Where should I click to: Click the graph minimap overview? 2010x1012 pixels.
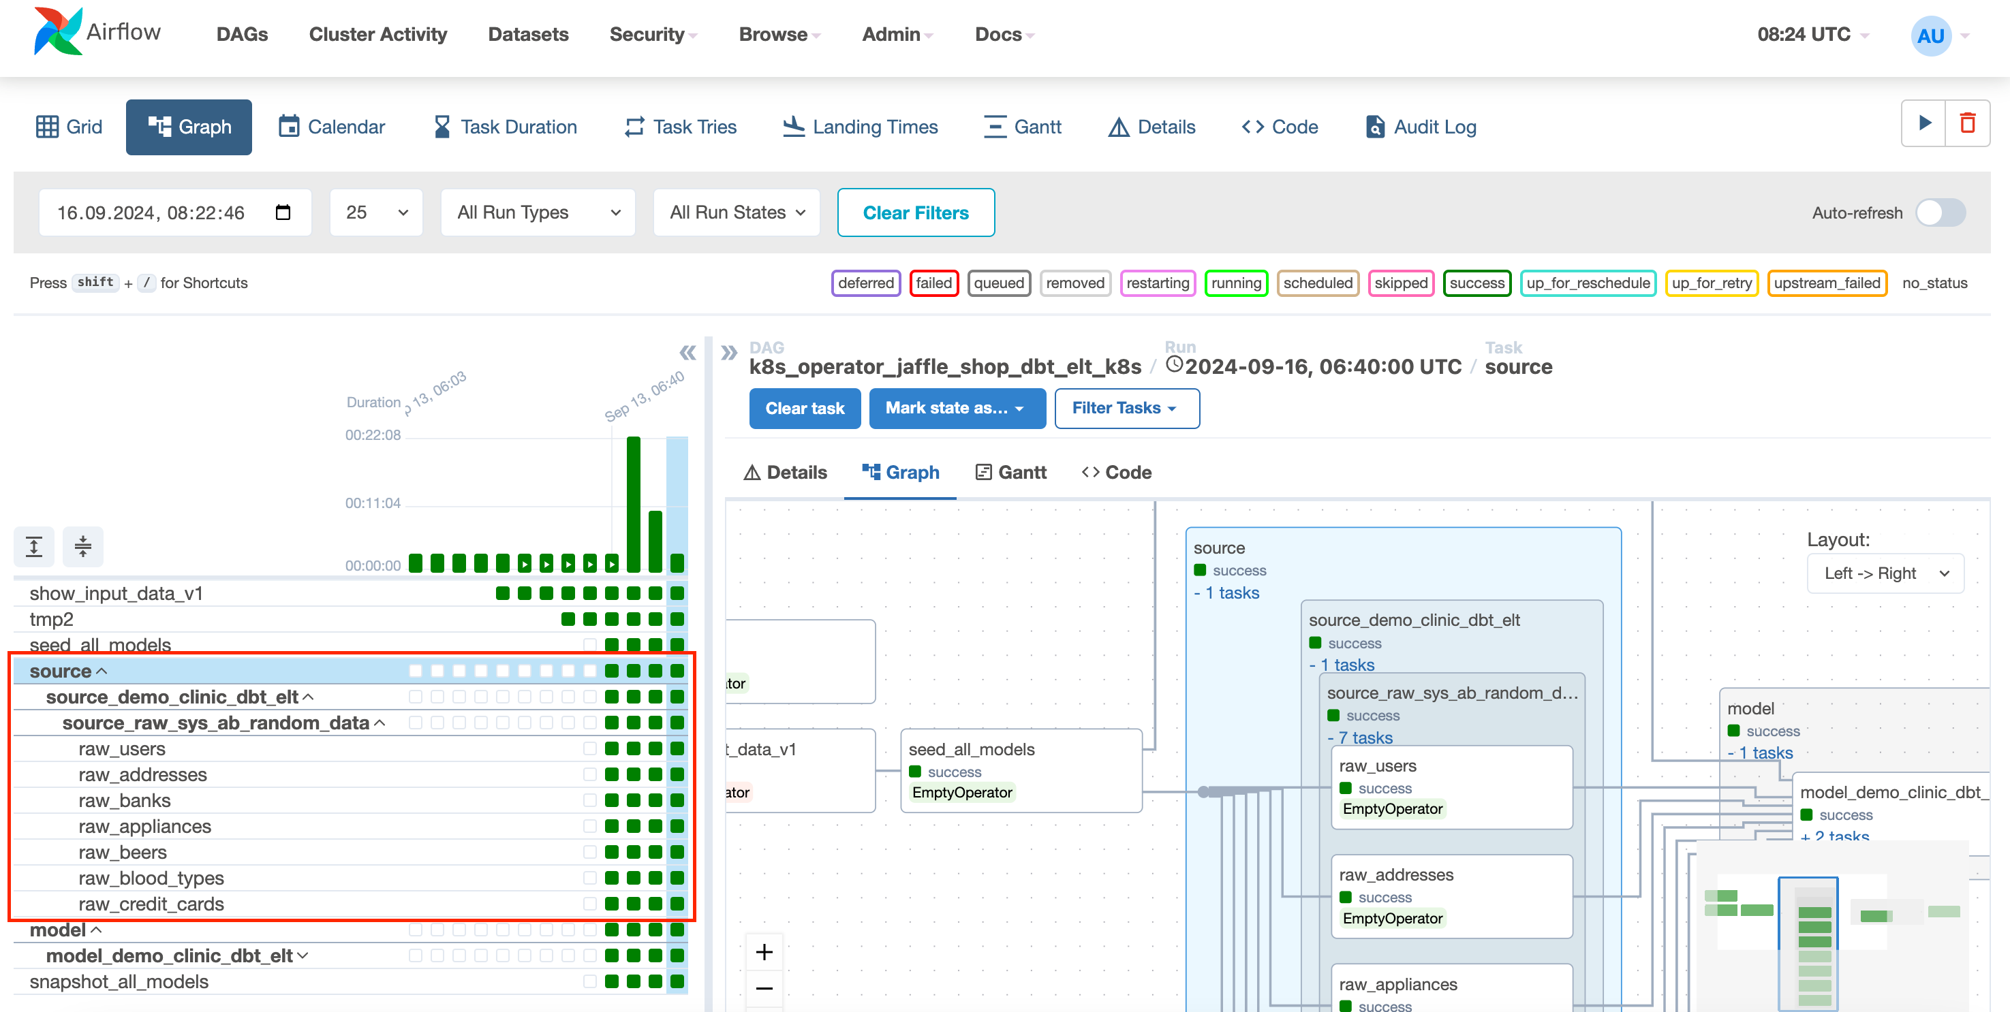pos(1833,926)
